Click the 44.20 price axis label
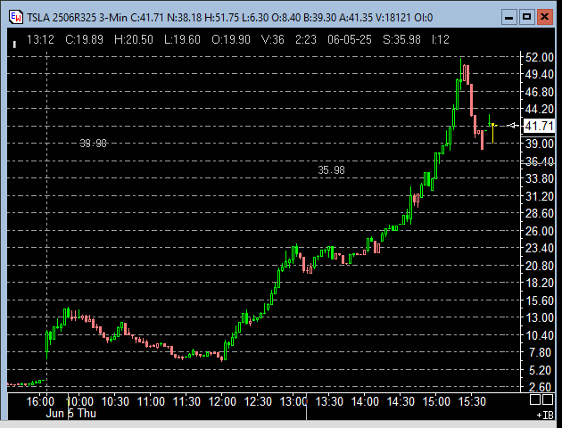Image resolution: width=562 pixels, height=428 pixels. tap(539, 109)
